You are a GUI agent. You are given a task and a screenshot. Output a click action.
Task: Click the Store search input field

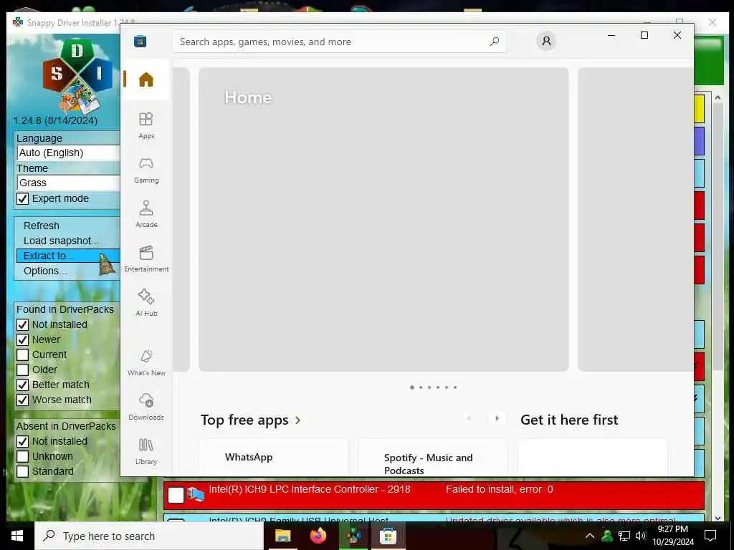click(339, 42)
